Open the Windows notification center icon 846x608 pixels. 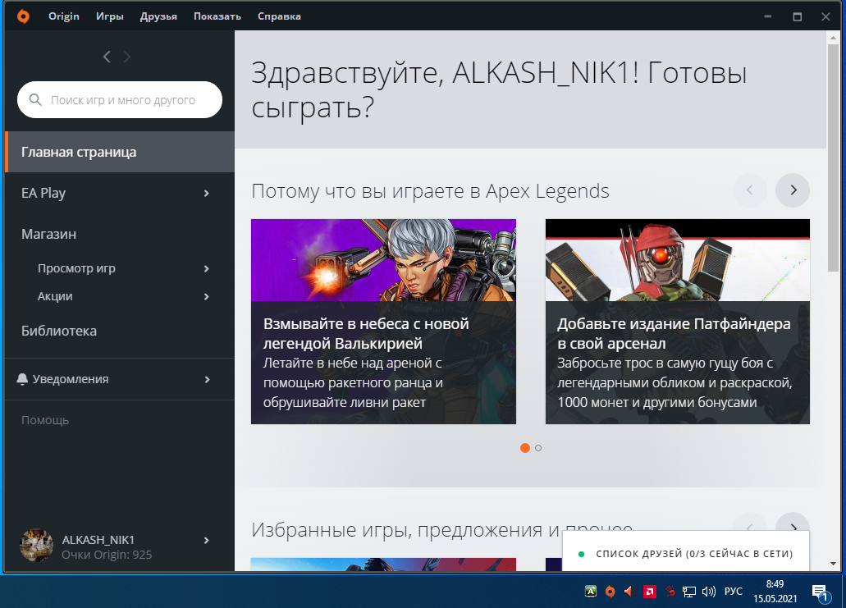[820, 593]
